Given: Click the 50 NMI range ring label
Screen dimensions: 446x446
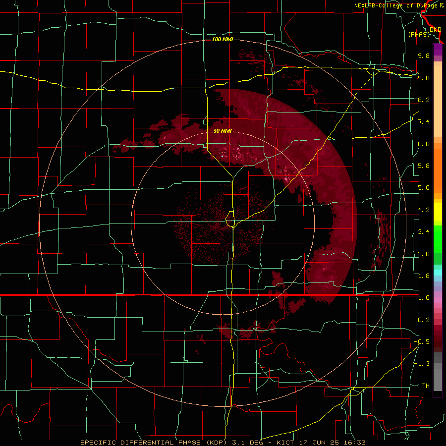Looking at the screenshot, I should pos(223,131).
